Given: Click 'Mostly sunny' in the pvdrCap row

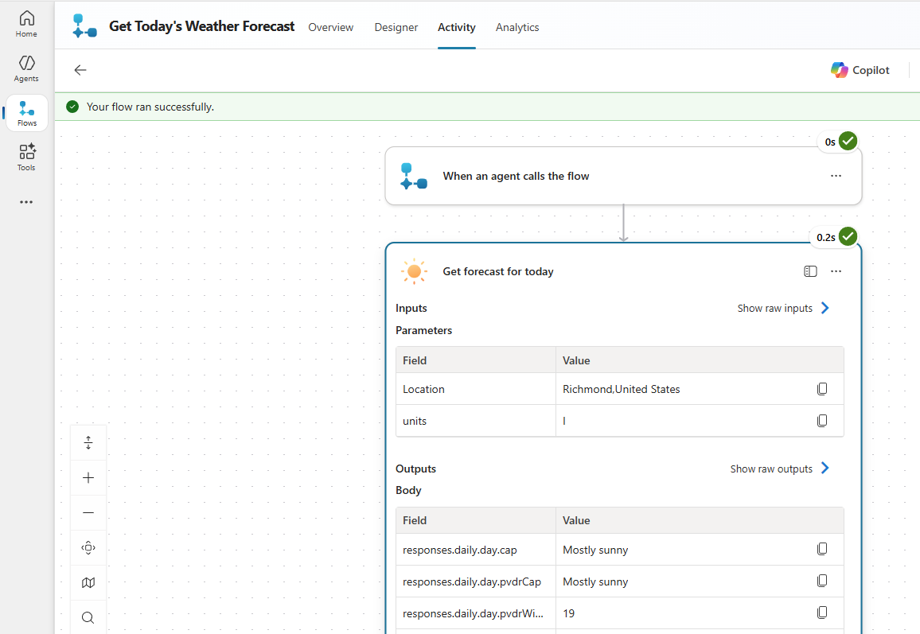Looking at the screenshot, I should [595, 581].
